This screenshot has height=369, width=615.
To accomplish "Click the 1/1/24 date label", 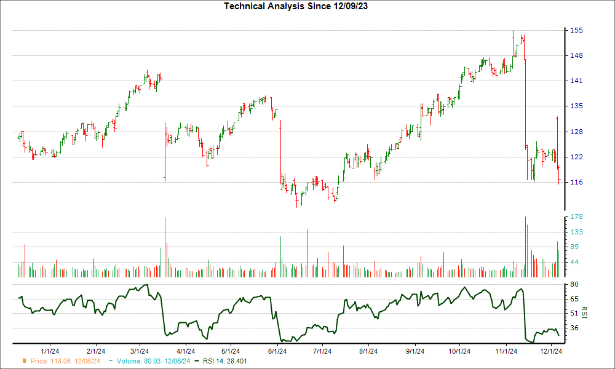I will coord(50,351).
